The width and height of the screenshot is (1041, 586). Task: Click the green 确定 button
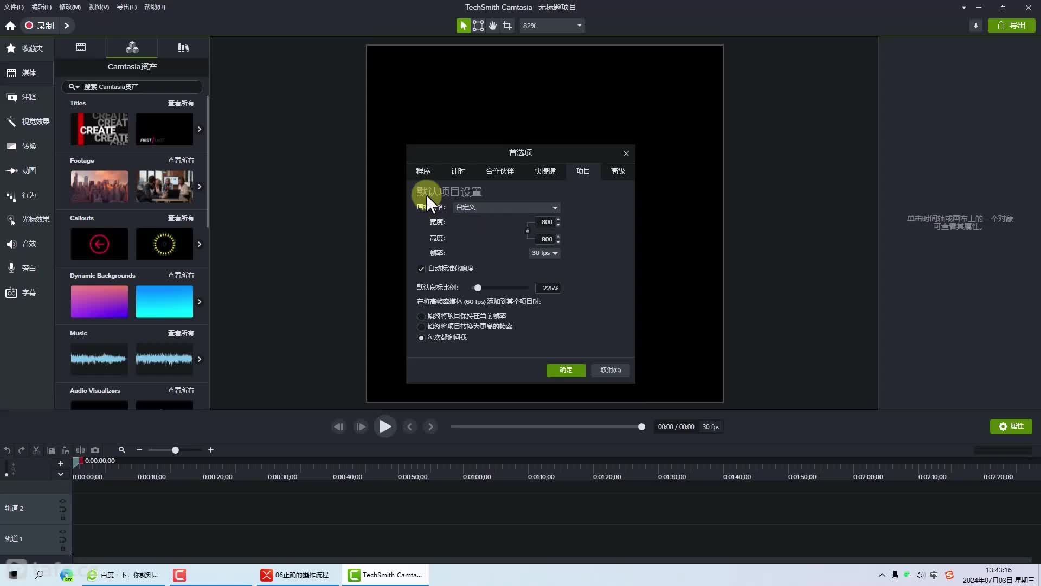[x=566, y=370]
